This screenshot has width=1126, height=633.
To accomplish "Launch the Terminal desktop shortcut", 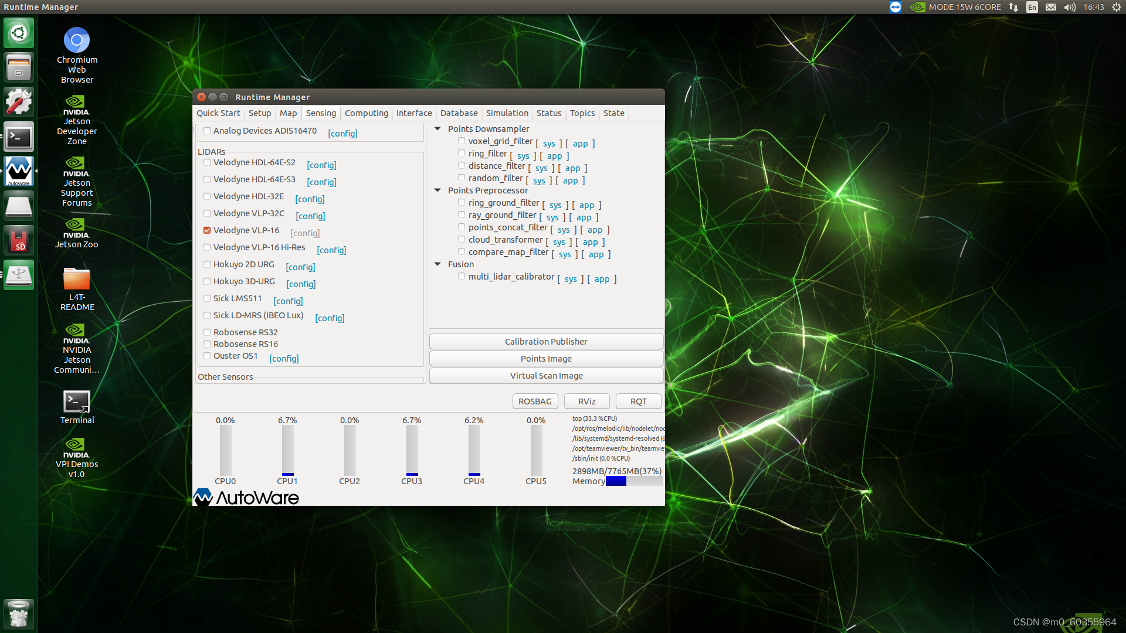I will pyautogui.click(x=77, y=403).
